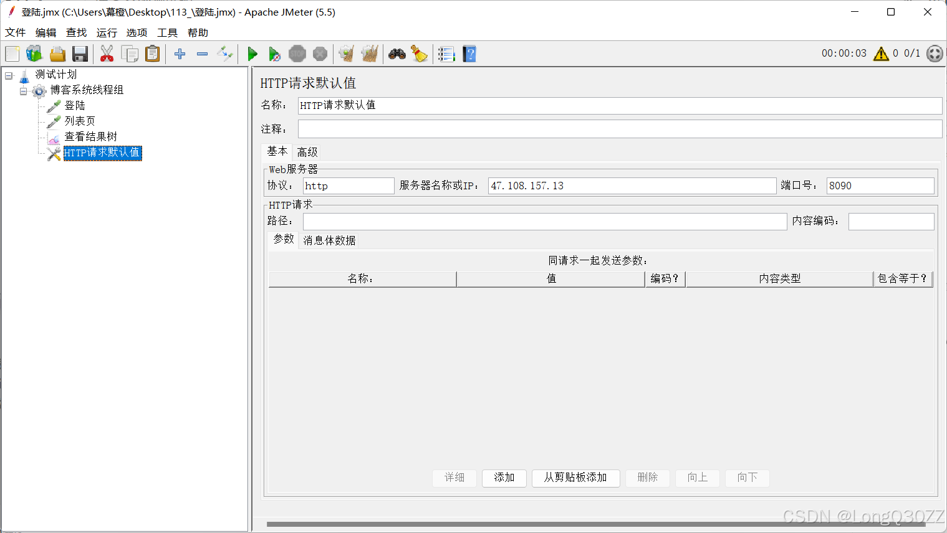Image resolution: width=947 pixels, height=533 pixels.
Task: Click the yellow warning triangle icon
Action: (x=881, y=54)
